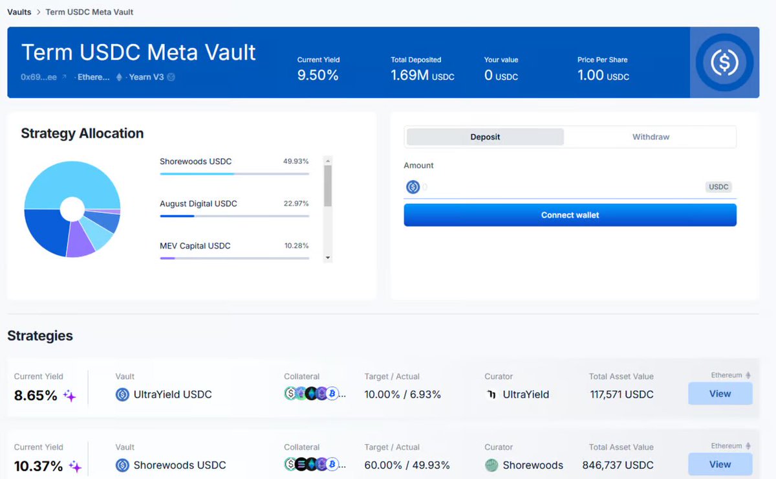776x479 pixels.
Task: Click the Ethereum diamond icon in header
Action: click(x=118, y=77)
